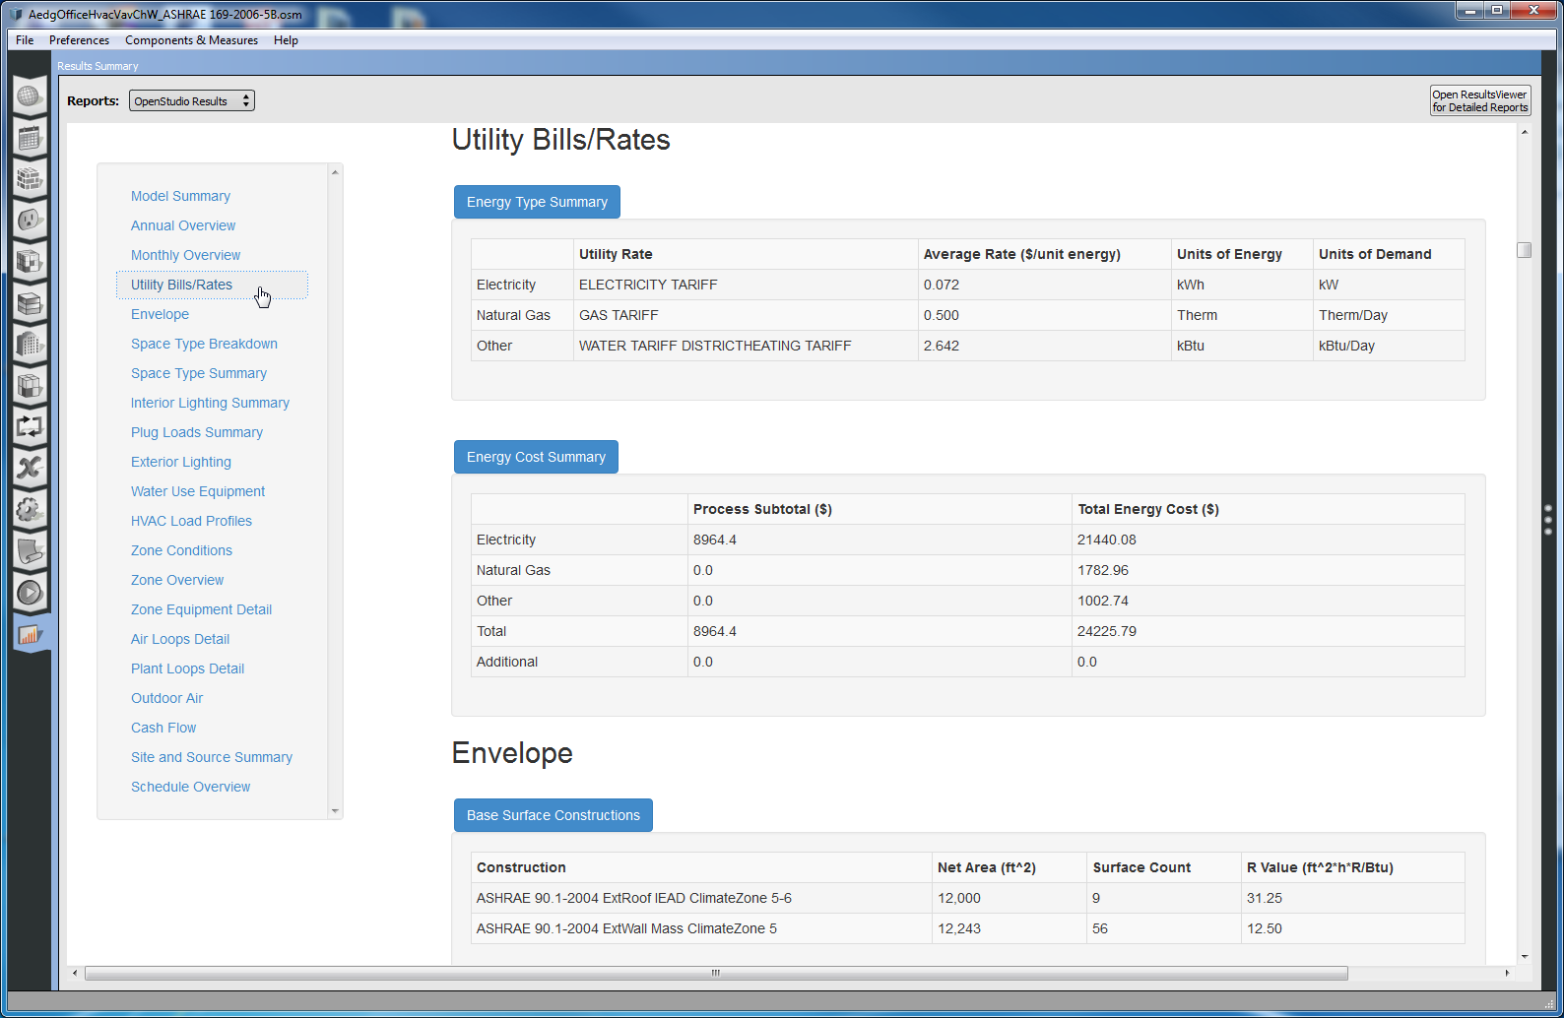Open the Run Simulation play icon tab
1564x1018 pixels.
30,592
